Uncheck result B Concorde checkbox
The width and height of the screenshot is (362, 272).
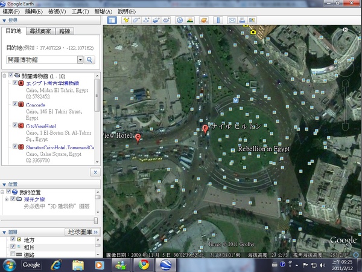click(x=15, y=103)
